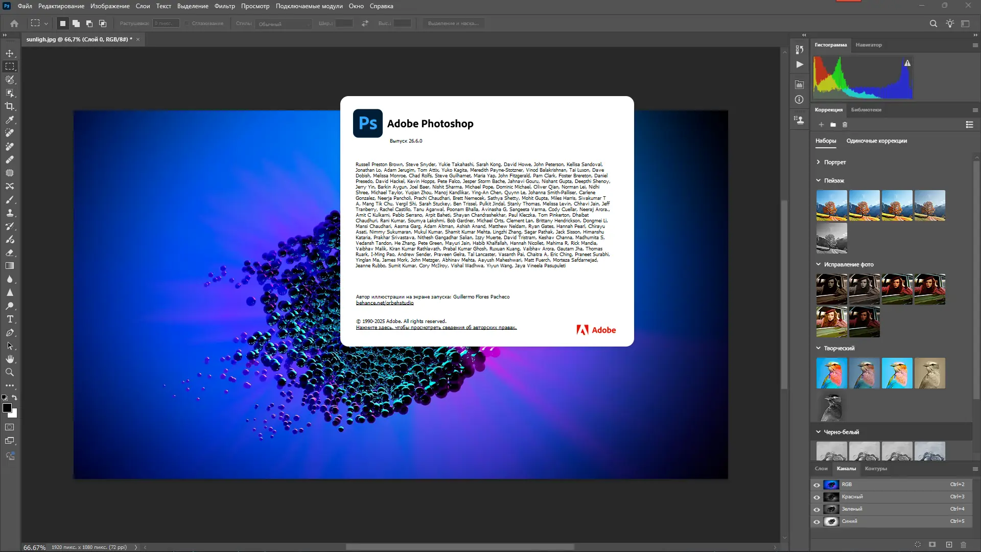
Task: Activate the Crop tool
Action: coord(10,106)
